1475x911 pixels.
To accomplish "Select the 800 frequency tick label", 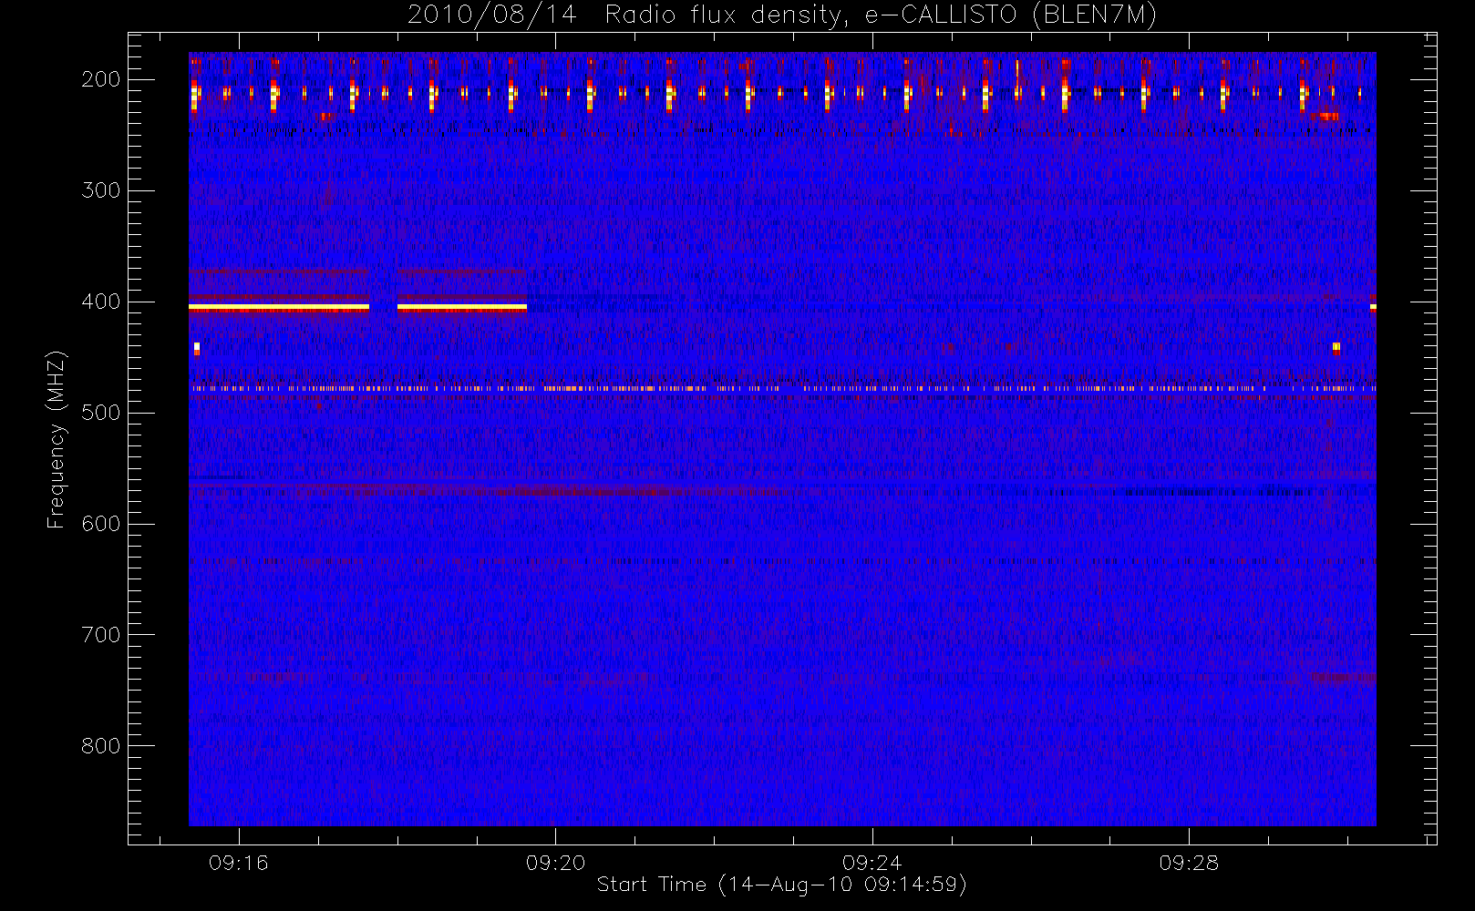I will [x=101, y=746].
